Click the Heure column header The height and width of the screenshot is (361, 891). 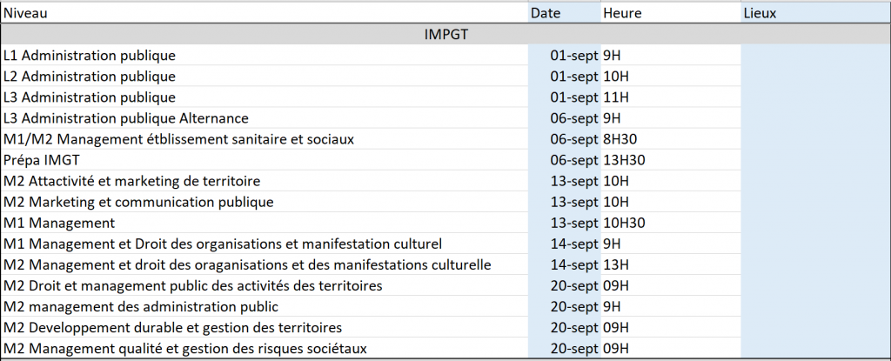point(671,12)
